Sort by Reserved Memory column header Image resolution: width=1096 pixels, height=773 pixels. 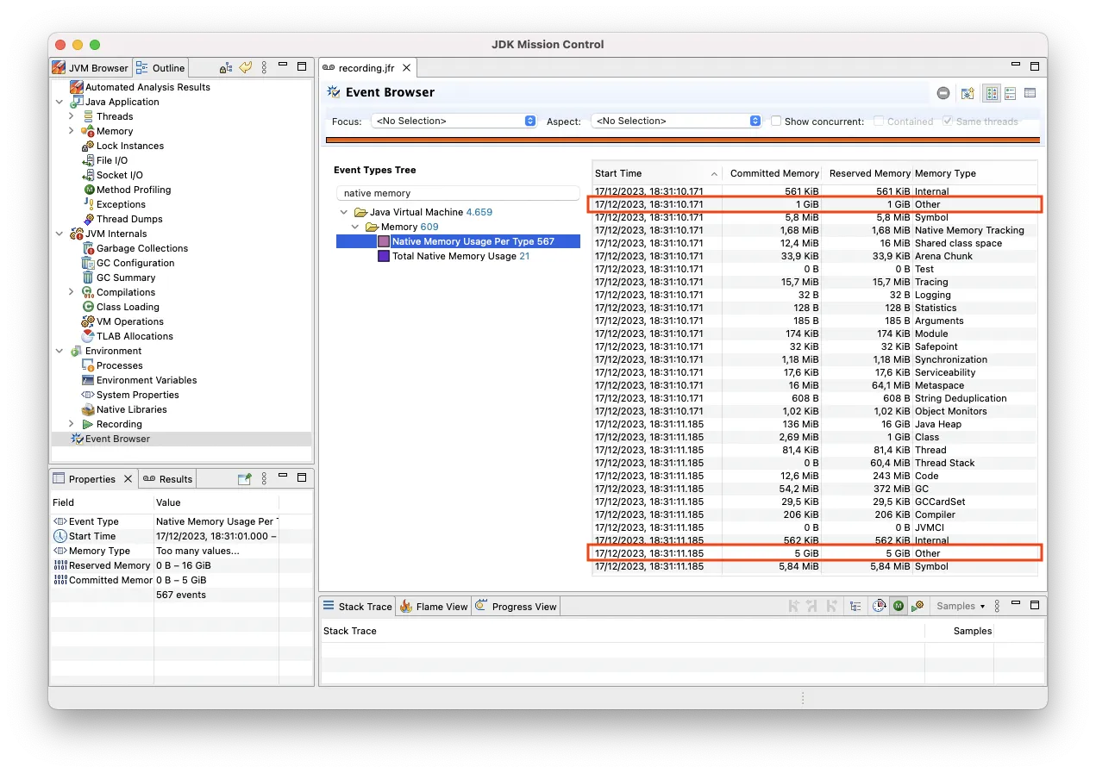coord(867,173)
